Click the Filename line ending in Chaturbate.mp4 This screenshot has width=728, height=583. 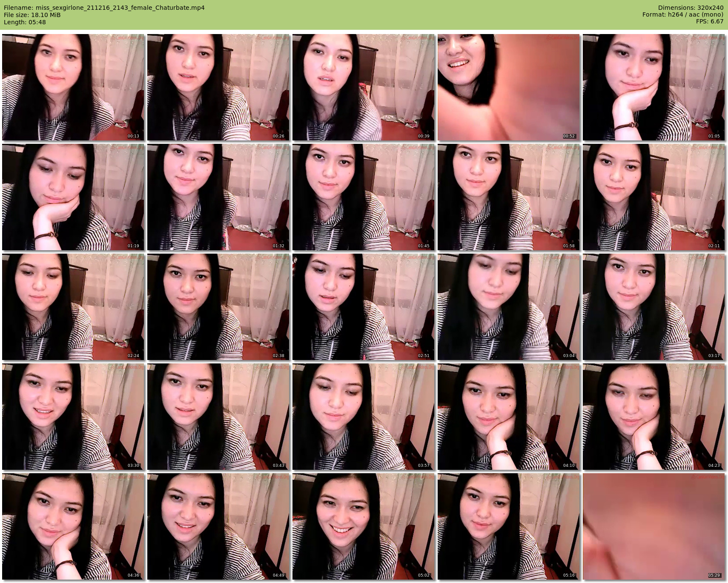point(104,8)
